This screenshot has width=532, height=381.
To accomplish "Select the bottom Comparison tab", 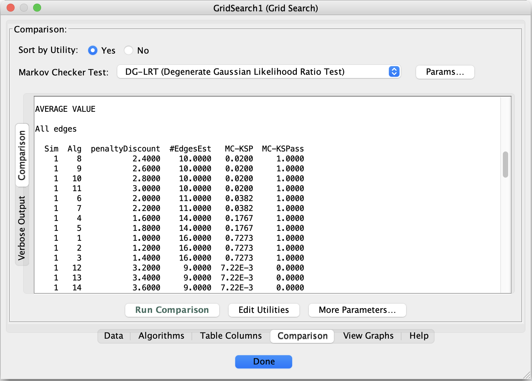I will pos(302,336).
